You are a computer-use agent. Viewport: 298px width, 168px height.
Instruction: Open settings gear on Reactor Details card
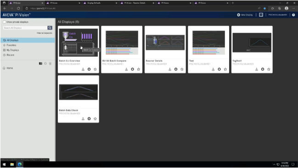(176, 69)
